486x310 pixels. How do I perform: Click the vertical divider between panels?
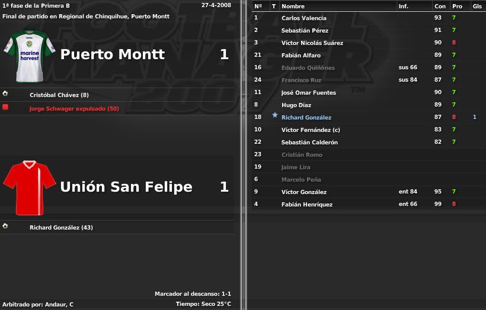(x=244, y=155)
